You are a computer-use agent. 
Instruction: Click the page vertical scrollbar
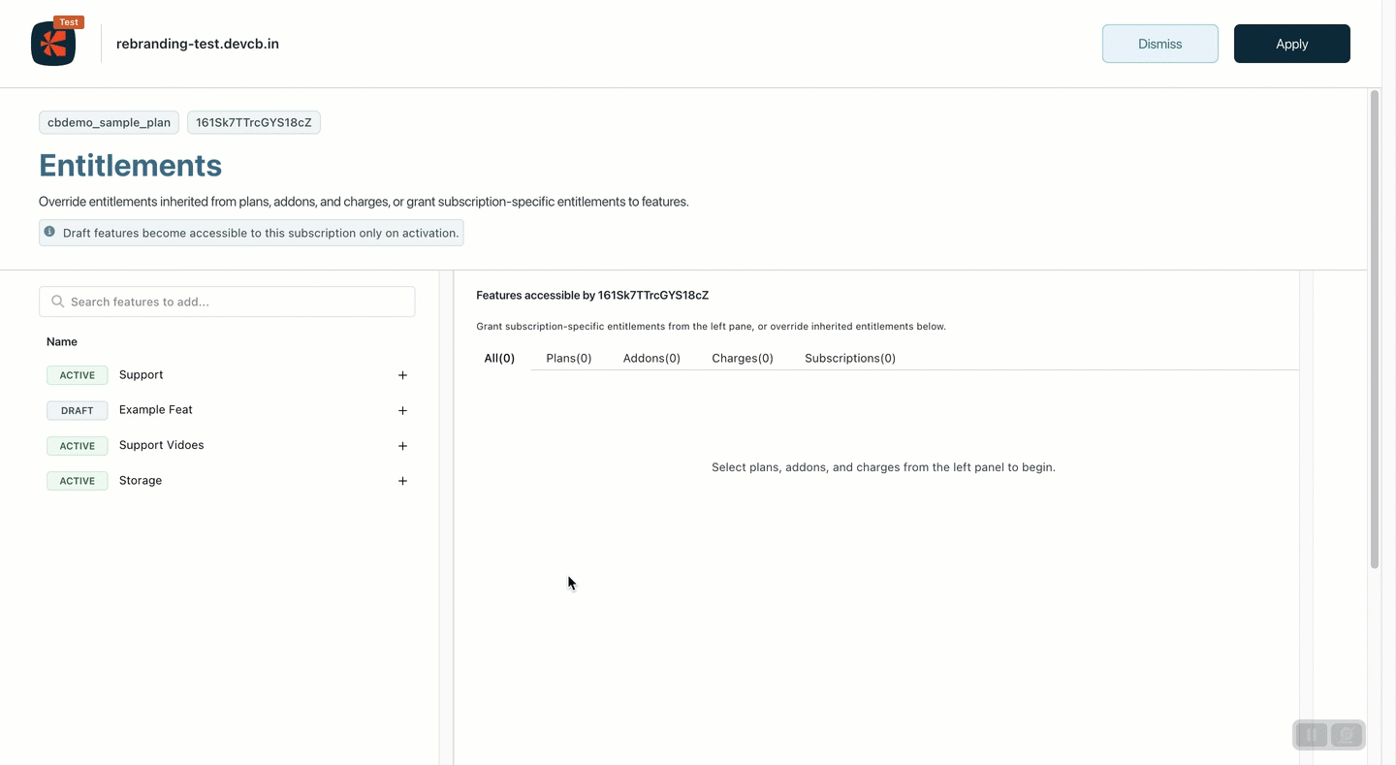pyautogui.click(x=1374, y=330)
